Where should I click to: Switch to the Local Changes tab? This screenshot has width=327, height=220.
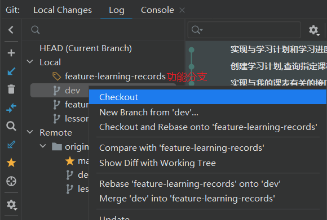tap(63, 10)
